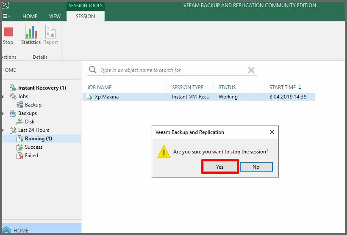Clear the search box with X
This screenshot has height=235, width=347.
tap(251, 70)
